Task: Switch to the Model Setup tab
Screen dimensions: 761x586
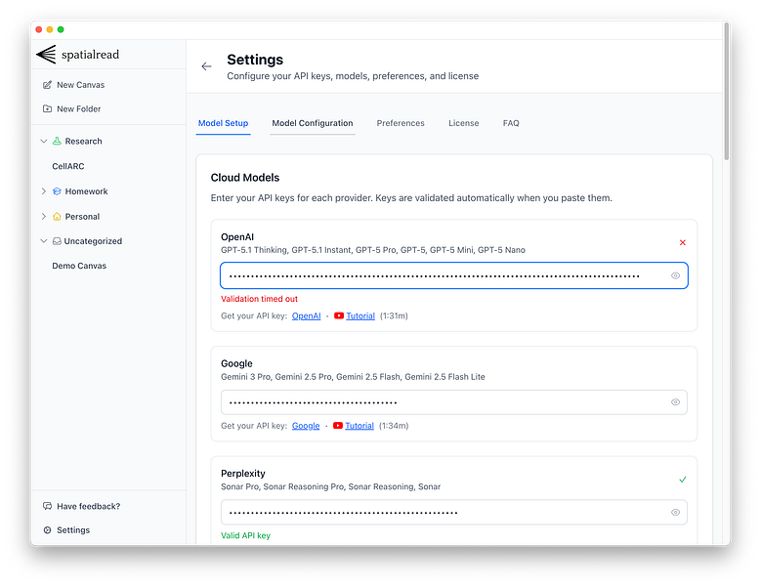Action: [x=224, y=123]
